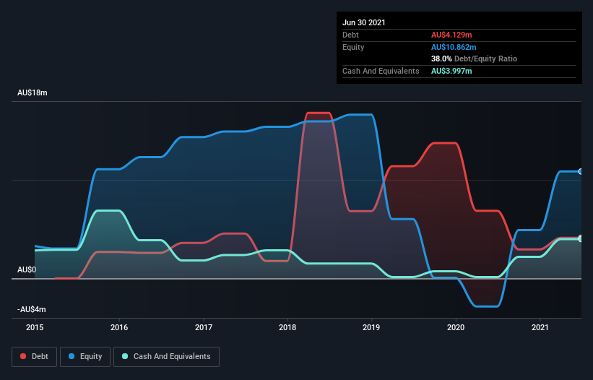Screen dimensions: 593x380
Task: Click the 2017 x-axis label
Action: tap(204, 327)
